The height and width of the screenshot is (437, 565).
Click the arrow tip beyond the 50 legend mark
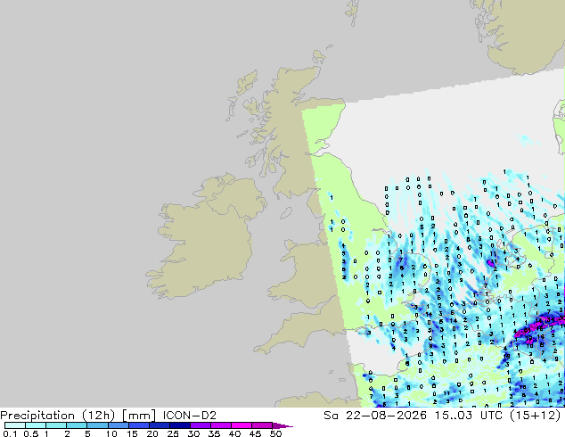(x=282, y=425)
